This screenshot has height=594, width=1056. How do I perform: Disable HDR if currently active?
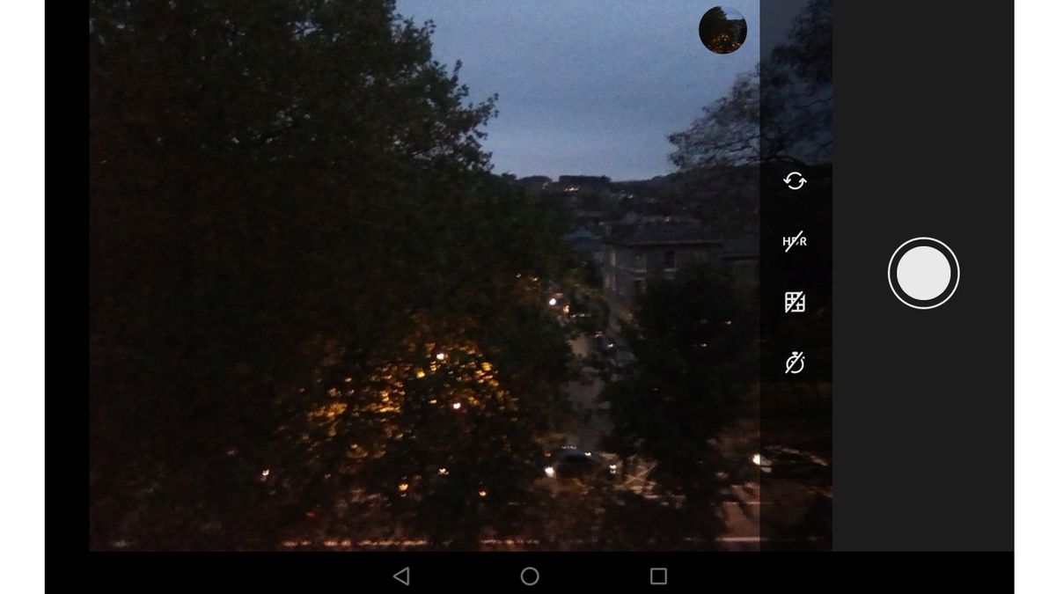click(794, 241)
